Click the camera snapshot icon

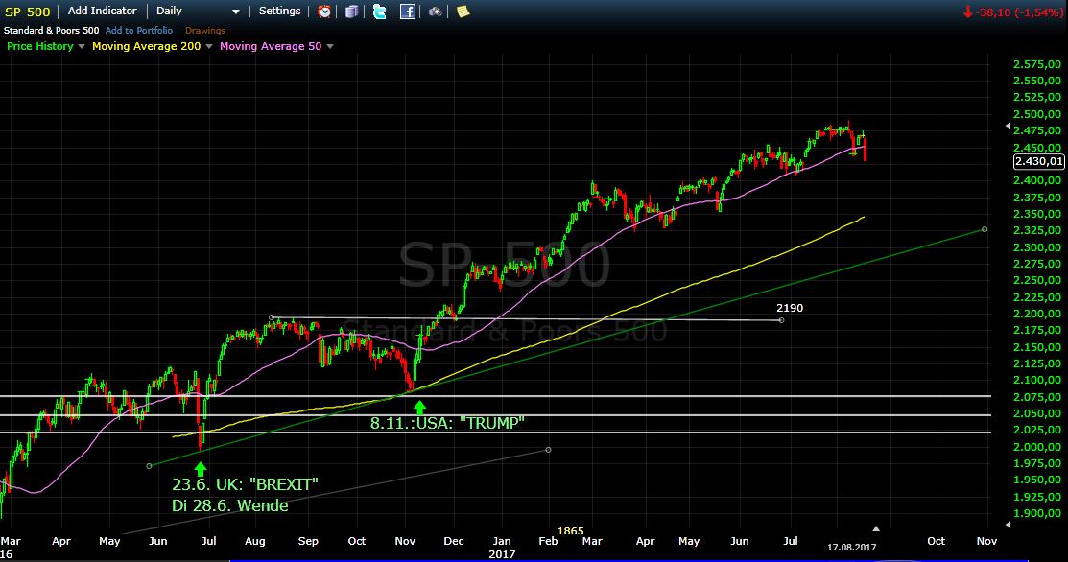click(436, 12)
